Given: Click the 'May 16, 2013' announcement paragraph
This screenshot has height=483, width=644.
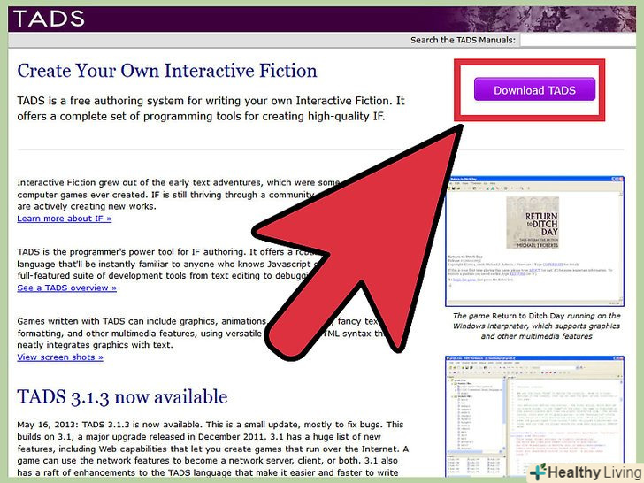Looking at the screenshot, I should [x=212, y=448].
